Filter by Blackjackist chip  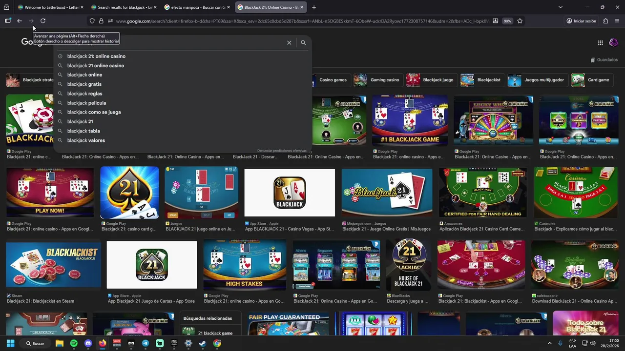point(482,80)
